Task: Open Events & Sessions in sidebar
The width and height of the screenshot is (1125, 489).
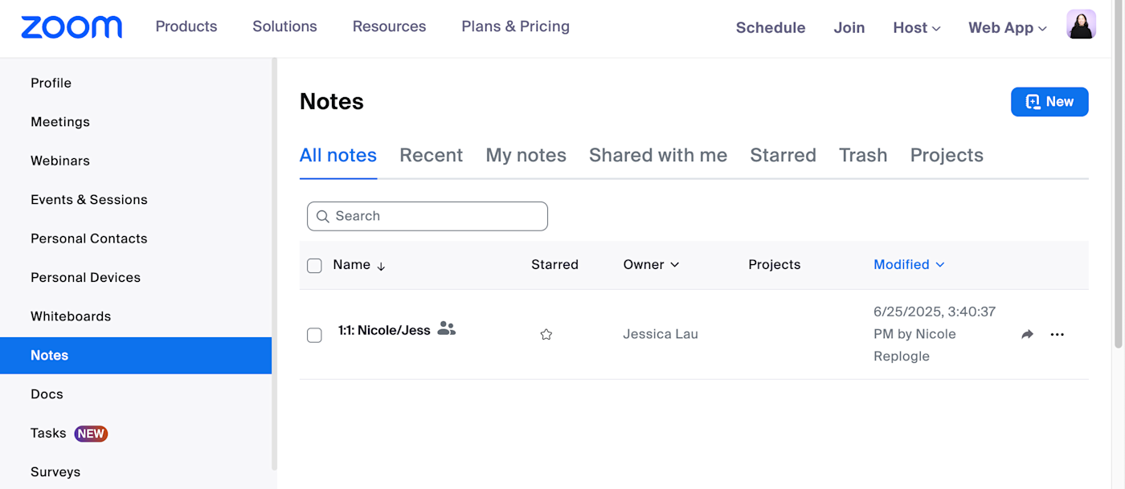Action: coord(89,200)
